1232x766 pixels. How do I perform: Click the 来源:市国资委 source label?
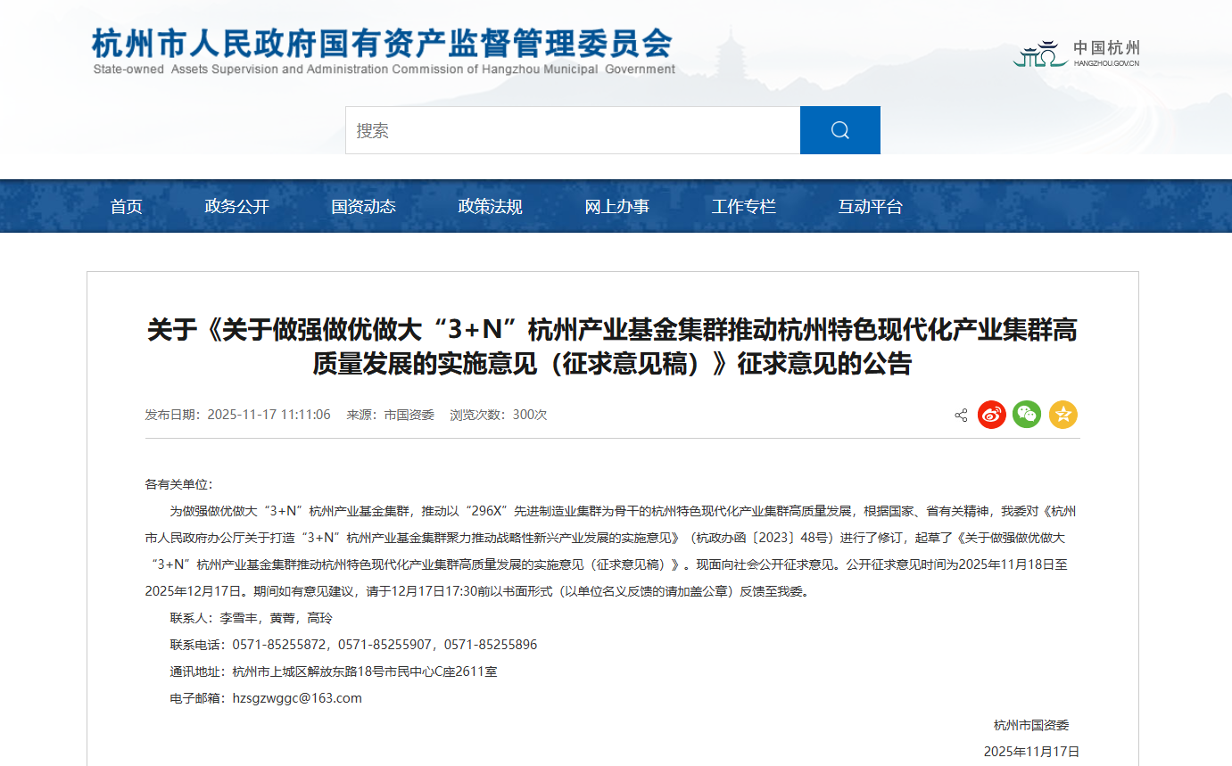coord(390,415)
